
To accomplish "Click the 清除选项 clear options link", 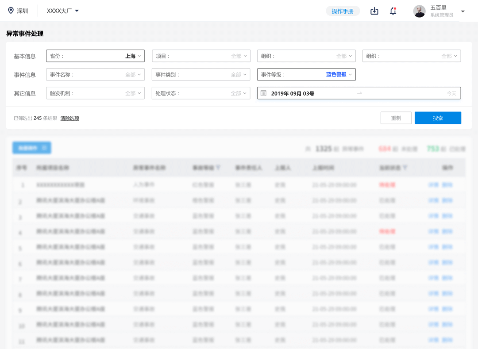I will click(x=70, y=118).
